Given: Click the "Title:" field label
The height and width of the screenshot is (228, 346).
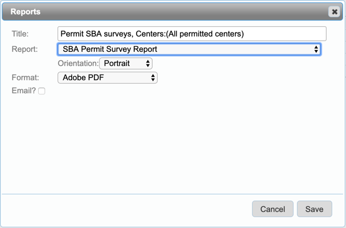Looking at the screenshot, I should click(20, 34).
